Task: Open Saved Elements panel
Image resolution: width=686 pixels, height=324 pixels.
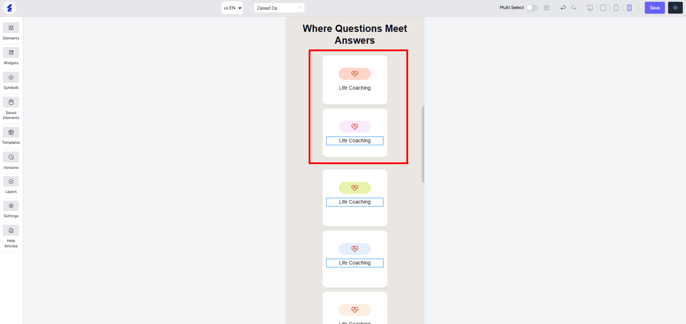Action: 11,108
